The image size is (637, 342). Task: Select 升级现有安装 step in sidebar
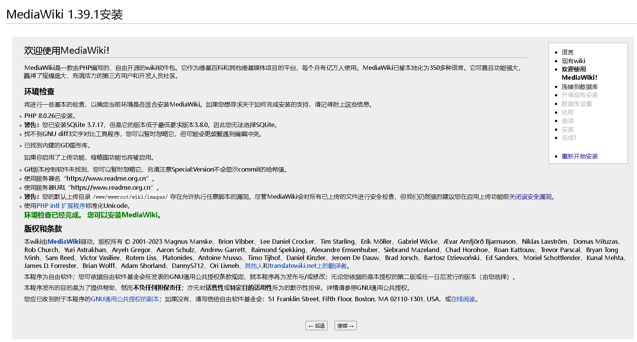click(580, 95)
